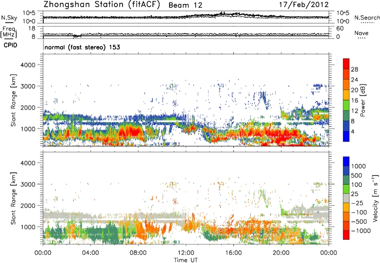380x263 pixels.
Task: Click the 'Velocity [m s-1]' colorbar label
Action: tap(375, 198)
